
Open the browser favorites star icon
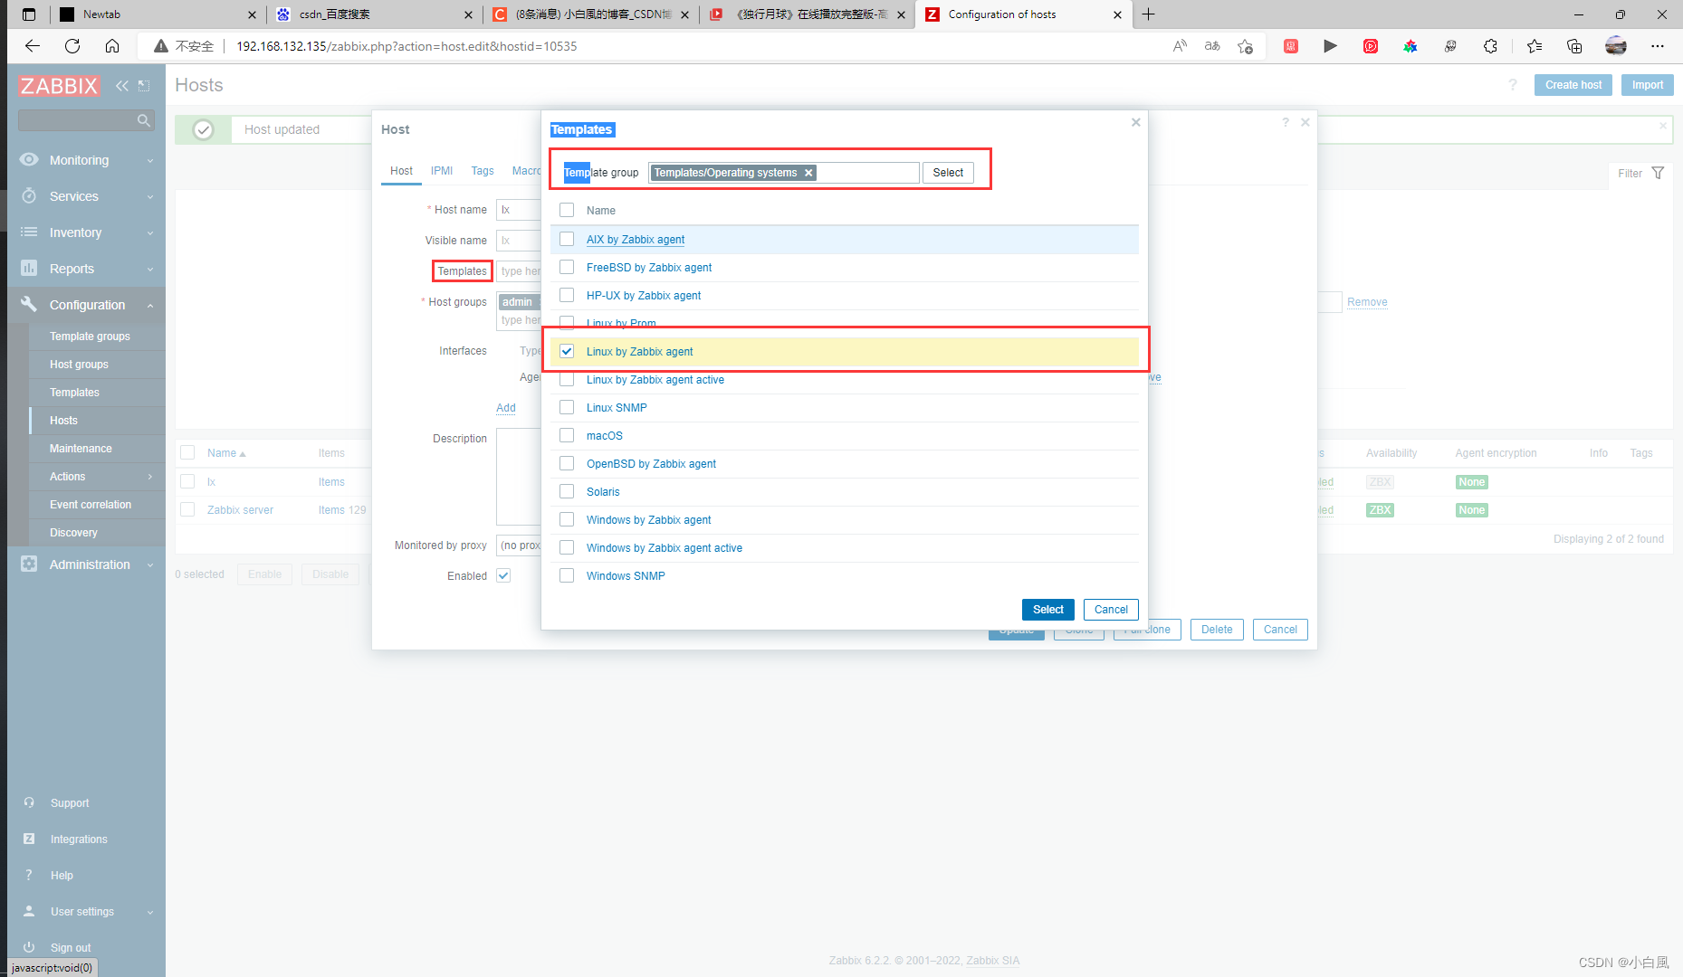point(1534,46)
